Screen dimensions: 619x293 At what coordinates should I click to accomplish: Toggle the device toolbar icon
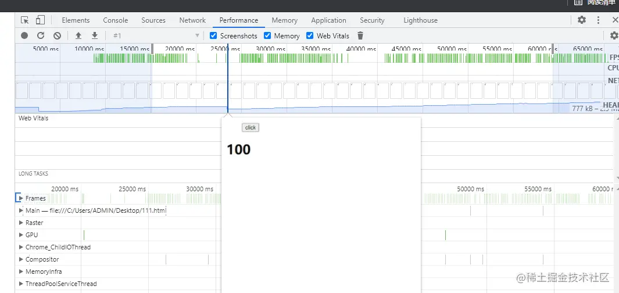point(40,20)
